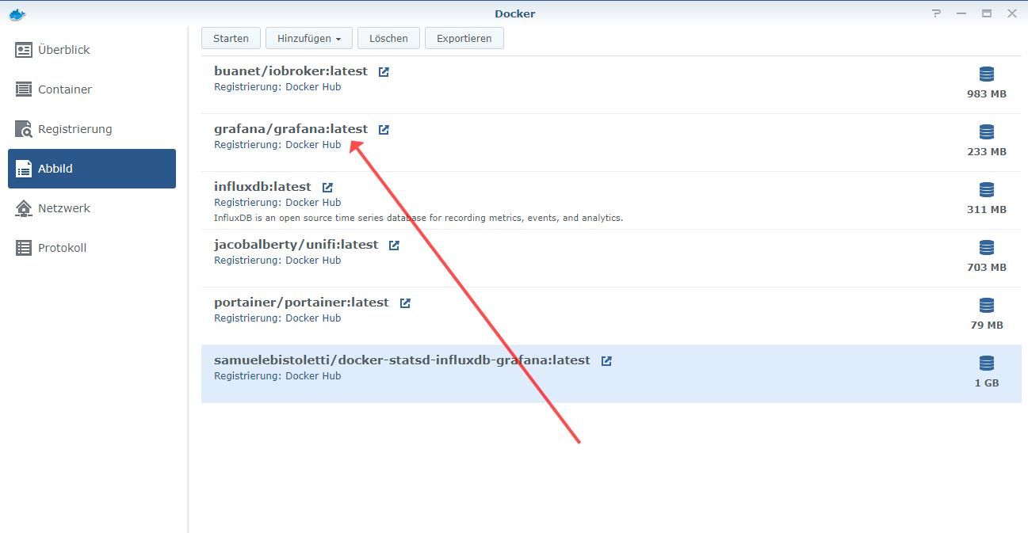
Task: Click the Starten button
Action: click(x=231, y=38)
